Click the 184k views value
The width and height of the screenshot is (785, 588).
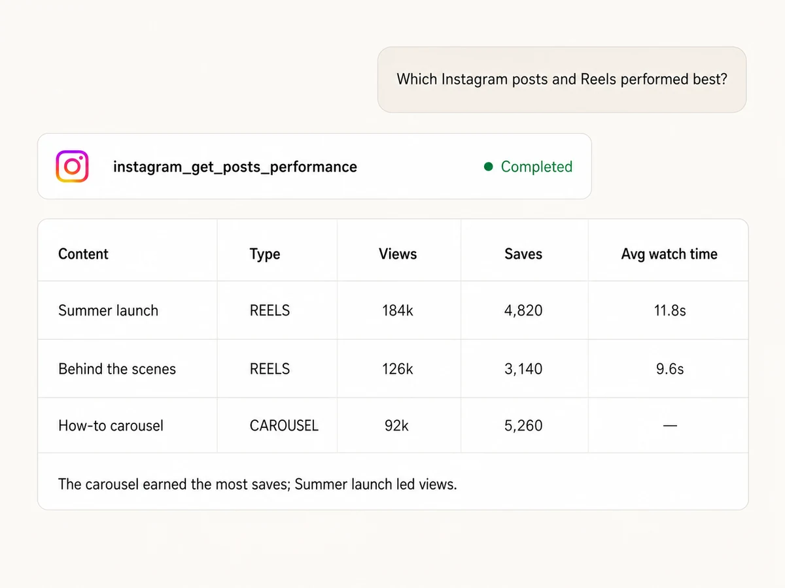click(x=398, y=310)
